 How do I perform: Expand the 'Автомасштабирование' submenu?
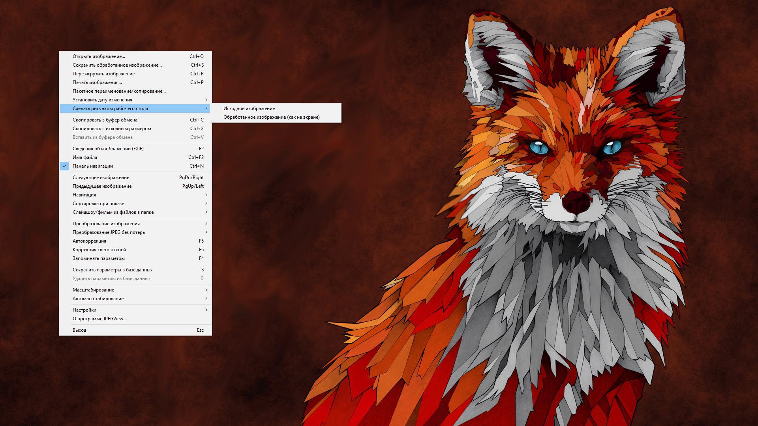[135, 299]
